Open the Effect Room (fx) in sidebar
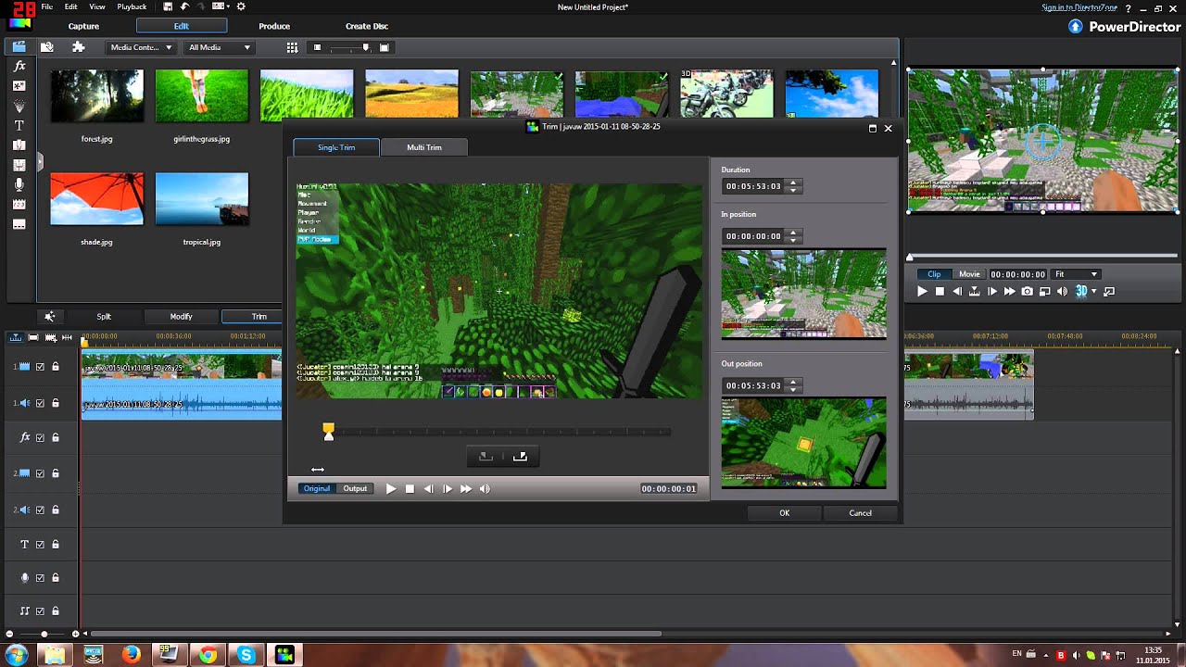Image resolution: width=1186 pixels, height=667 pixels. tap(19, 67)
